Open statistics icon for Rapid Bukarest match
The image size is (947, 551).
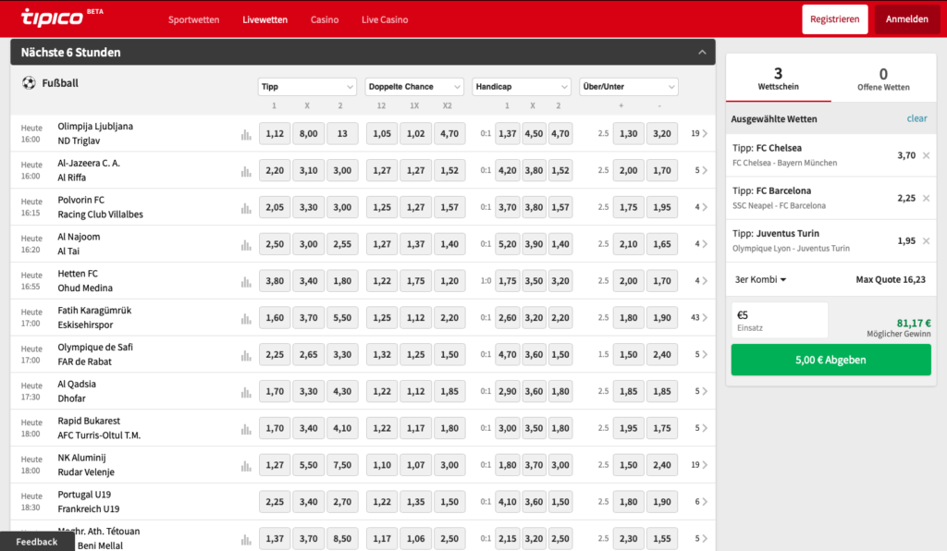[x=246, y=429]
